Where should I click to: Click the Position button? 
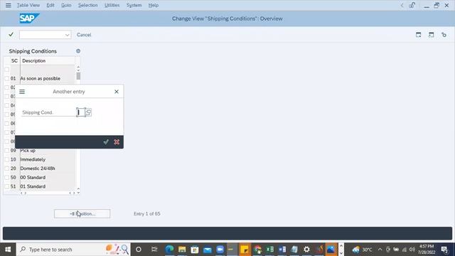click(82, 213)
